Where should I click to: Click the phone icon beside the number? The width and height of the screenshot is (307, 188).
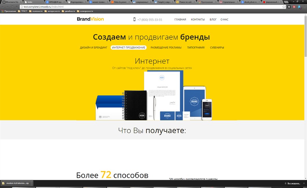134,19
